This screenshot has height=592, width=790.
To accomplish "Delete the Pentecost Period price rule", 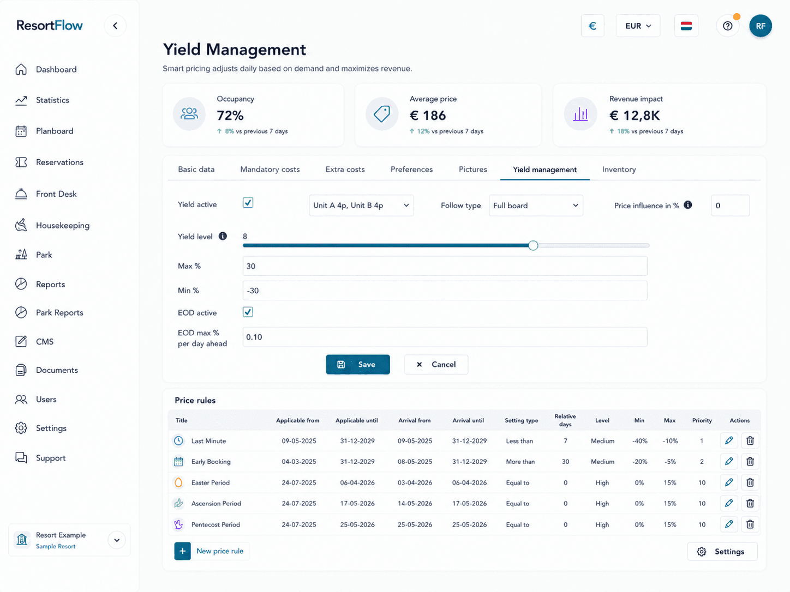I will click(x=750, y=524).
